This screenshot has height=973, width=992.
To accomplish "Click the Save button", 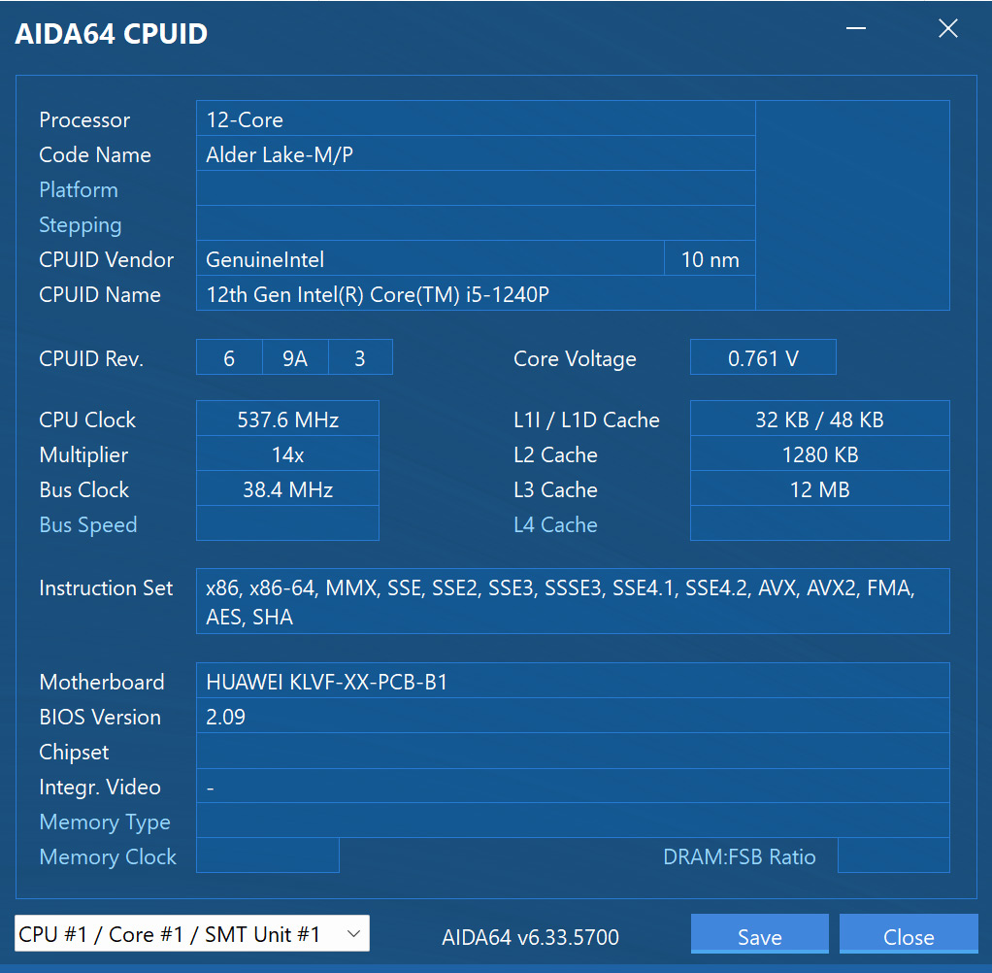I will point(759,934).
